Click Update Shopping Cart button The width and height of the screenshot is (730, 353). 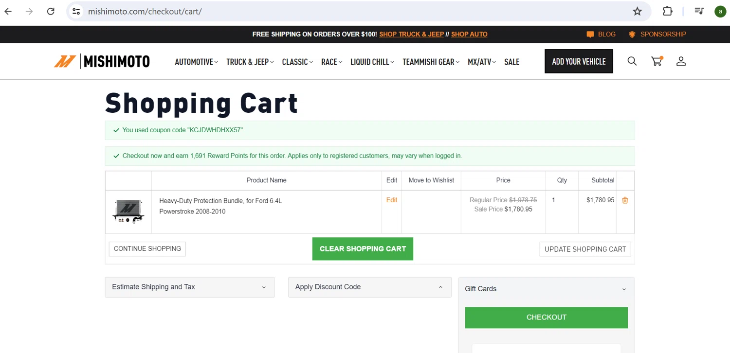pos(585,249)
